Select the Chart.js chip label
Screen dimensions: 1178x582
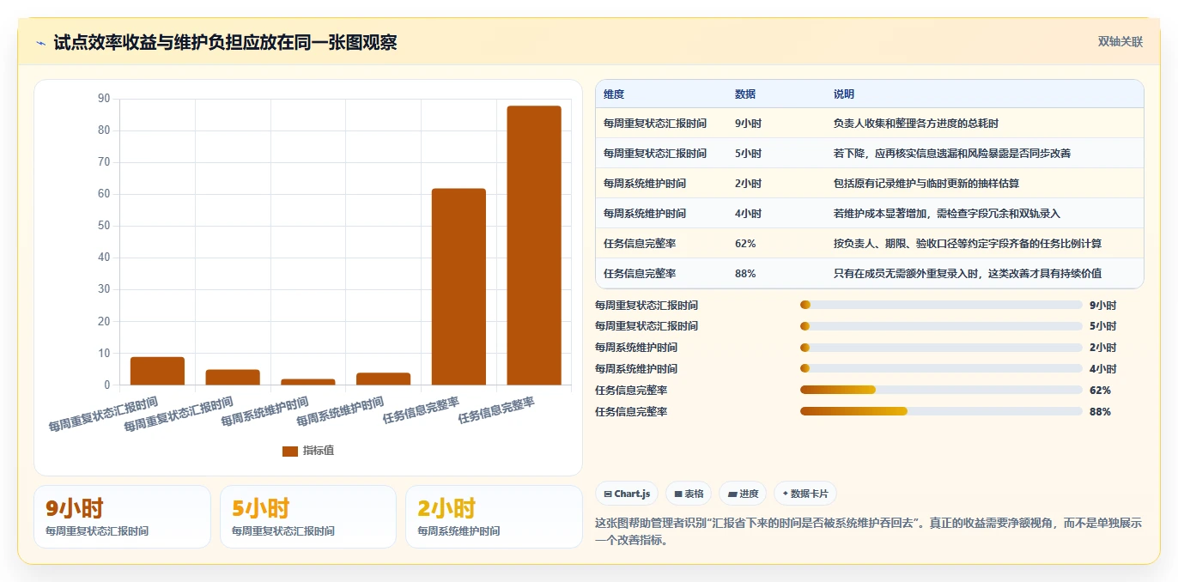[633, 494]
